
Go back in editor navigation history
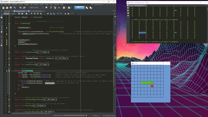point(22,14)
